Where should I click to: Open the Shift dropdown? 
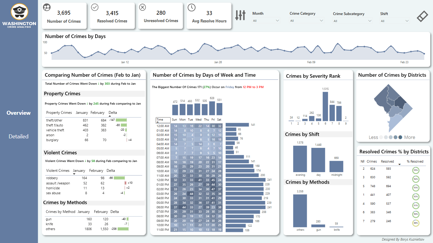(395, 21)
